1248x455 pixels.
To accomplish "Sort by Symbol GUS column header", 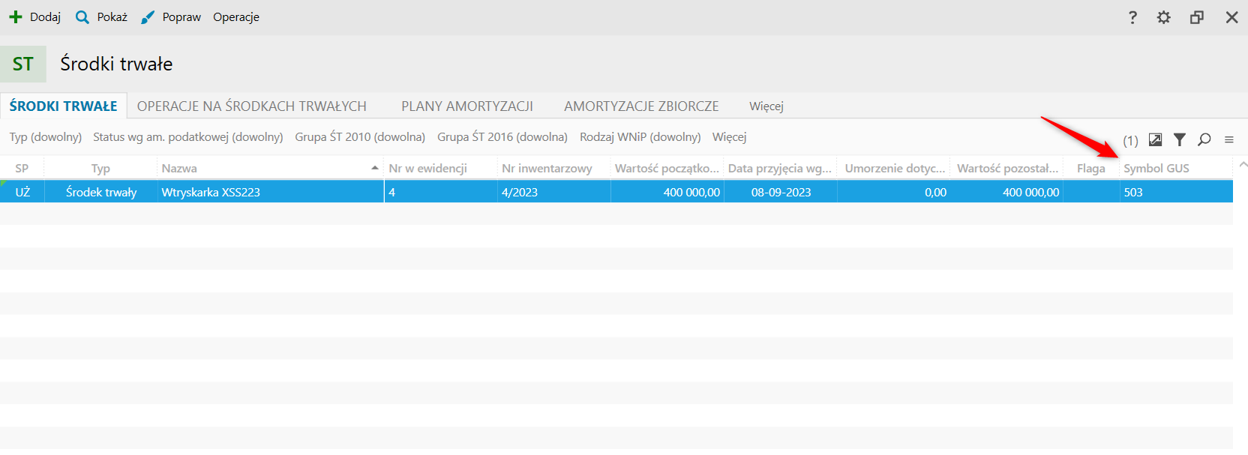I will (1175, 168).
